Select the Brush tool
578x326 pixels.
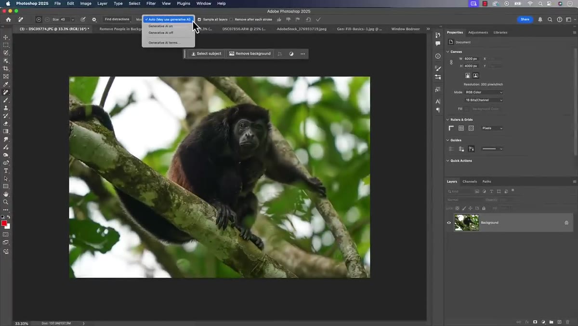coord(6,100)
